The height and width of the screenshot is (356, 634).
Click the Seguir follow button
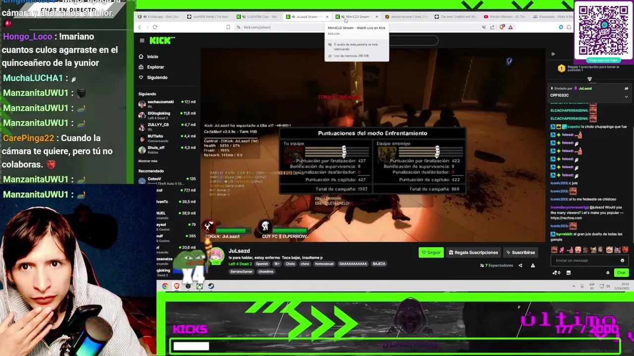point(431,252)
